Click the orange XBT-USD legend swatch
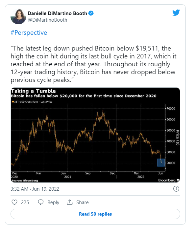The image size is (194, 232). point(13,102)
